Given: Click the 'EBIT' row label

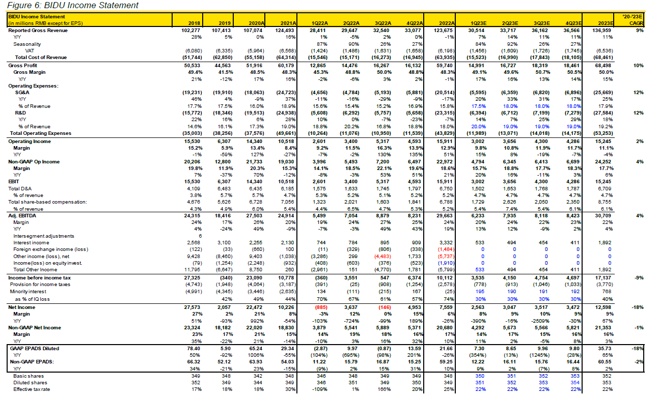Looking at the screenshot, I should click(x=14, y=182).
